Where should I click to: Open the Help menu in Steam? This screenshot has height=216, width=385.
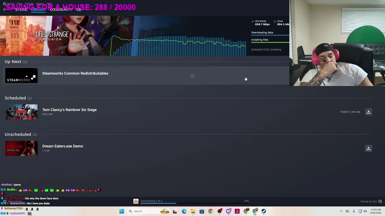coord(49,4)
